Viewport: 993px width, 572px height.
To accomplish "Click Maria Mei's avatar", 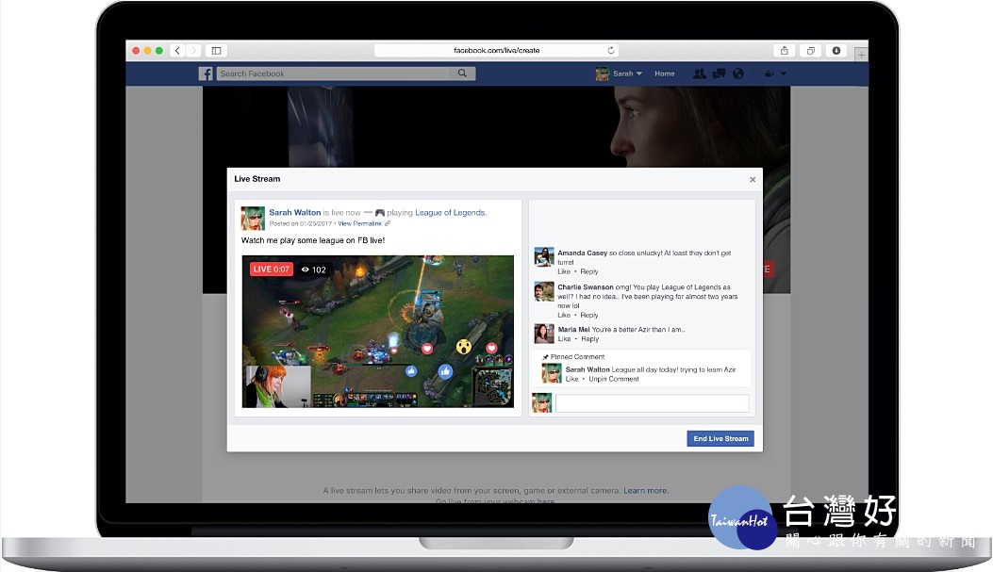I will 544,334.
